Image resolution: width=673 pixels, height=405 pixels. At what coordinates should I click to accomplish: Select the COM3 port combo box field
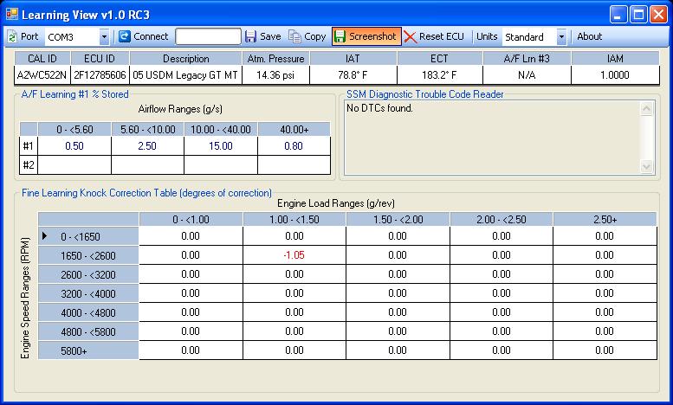77,37
